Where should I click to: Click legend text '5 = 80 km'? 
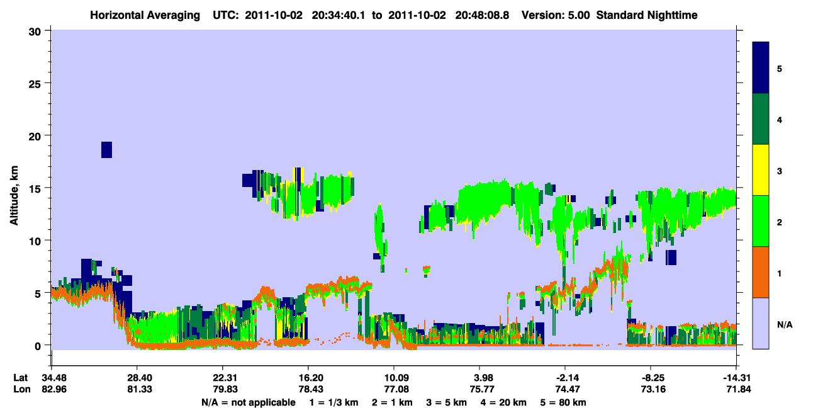[x=564, y=402]
